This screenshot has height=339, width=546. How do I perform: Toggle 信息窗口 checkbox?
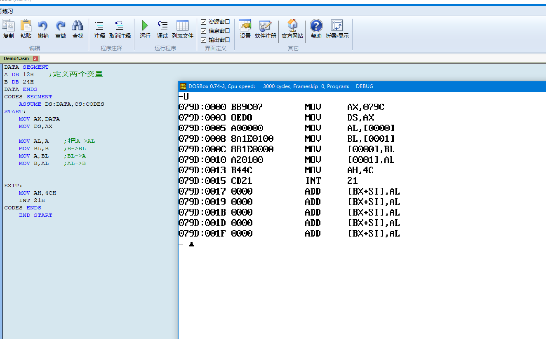[x=203, y=31]
